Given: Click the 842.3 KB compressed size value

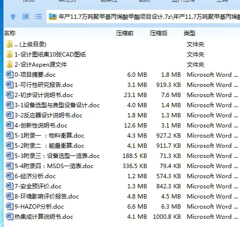Looking at the screenshot, I should 168,186.
